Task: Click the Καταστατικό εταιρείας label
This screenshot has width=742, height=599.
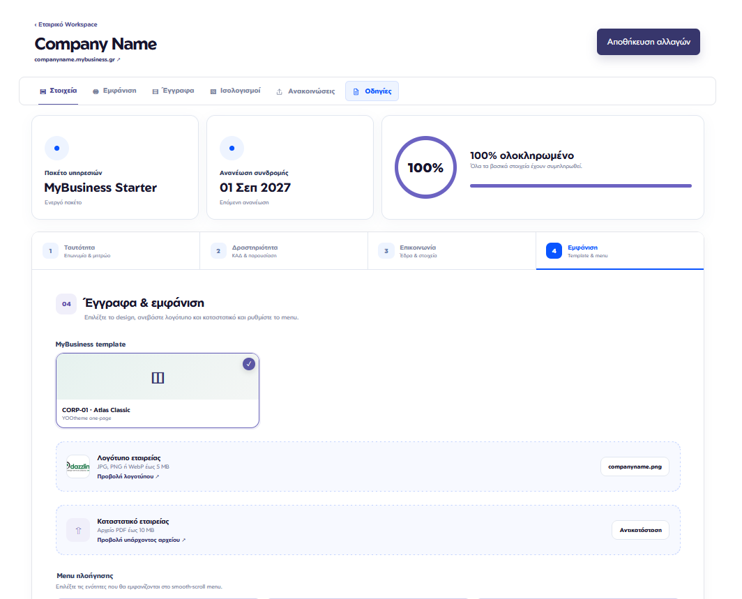Action: (133, 522)
